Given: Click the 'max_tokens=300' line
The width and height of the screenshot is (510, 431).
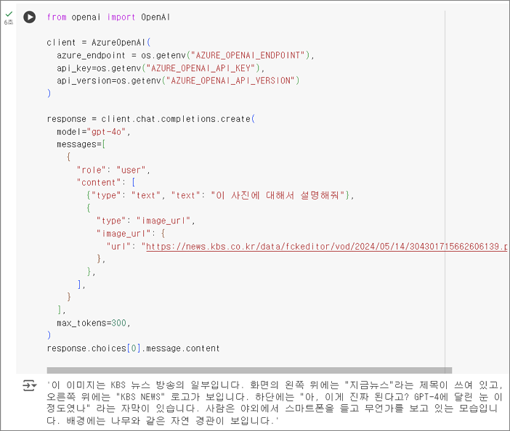Looking at the screenshot, I should [93, 323].
